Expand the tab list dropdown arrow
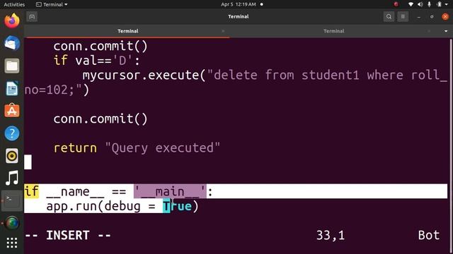 tap(446, 31)
